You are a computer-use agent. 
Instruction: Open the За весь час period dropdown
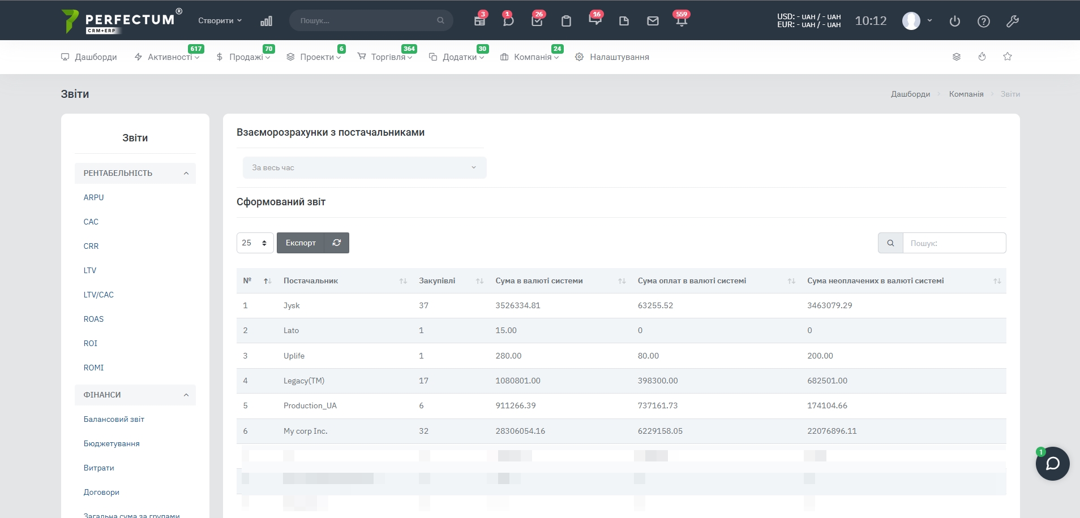tap(364, 167)
